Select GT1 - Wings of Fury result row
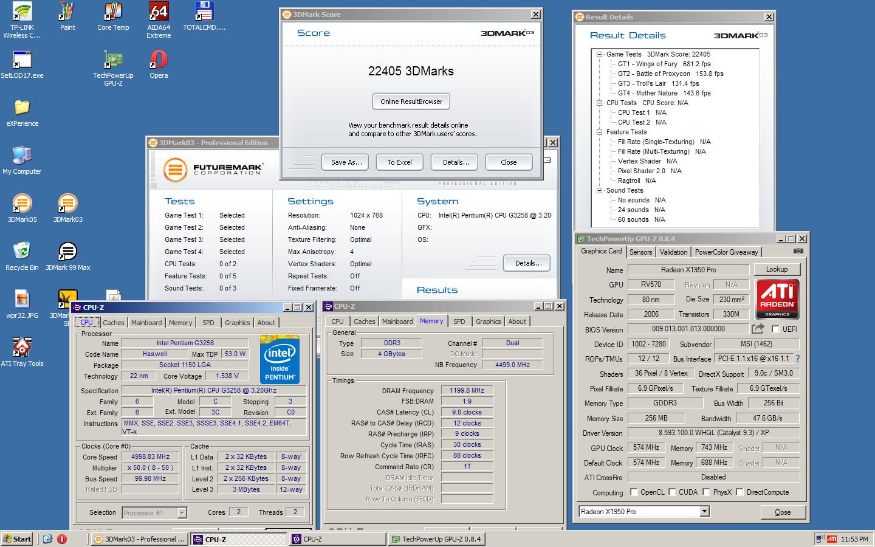 [664, 64]
